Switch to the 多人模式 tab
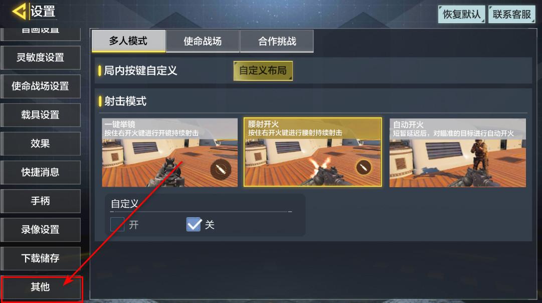This screenshot has height=303, width=542. click(128, 41)
